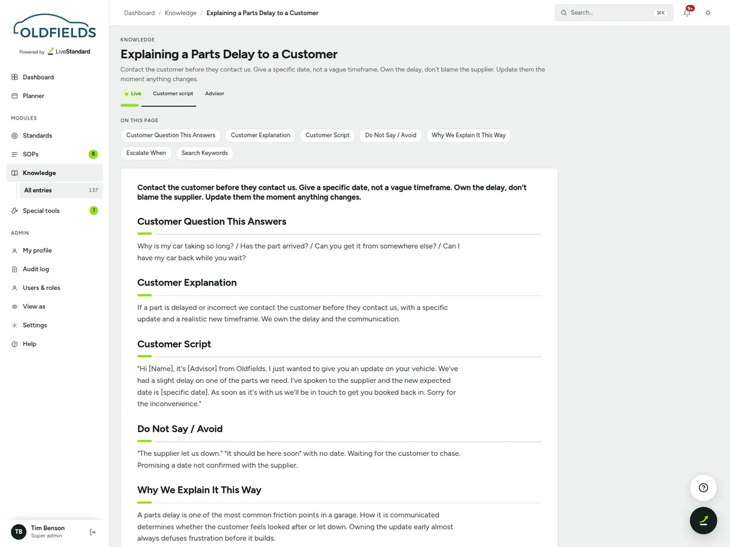Screen dimensions: 730x547
Task: Open the floating help circle button
Action: tap(703, 487)
